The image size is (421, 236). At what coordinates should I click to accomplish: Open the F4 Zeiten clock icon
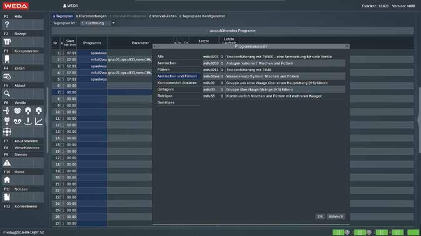(7, 77)
